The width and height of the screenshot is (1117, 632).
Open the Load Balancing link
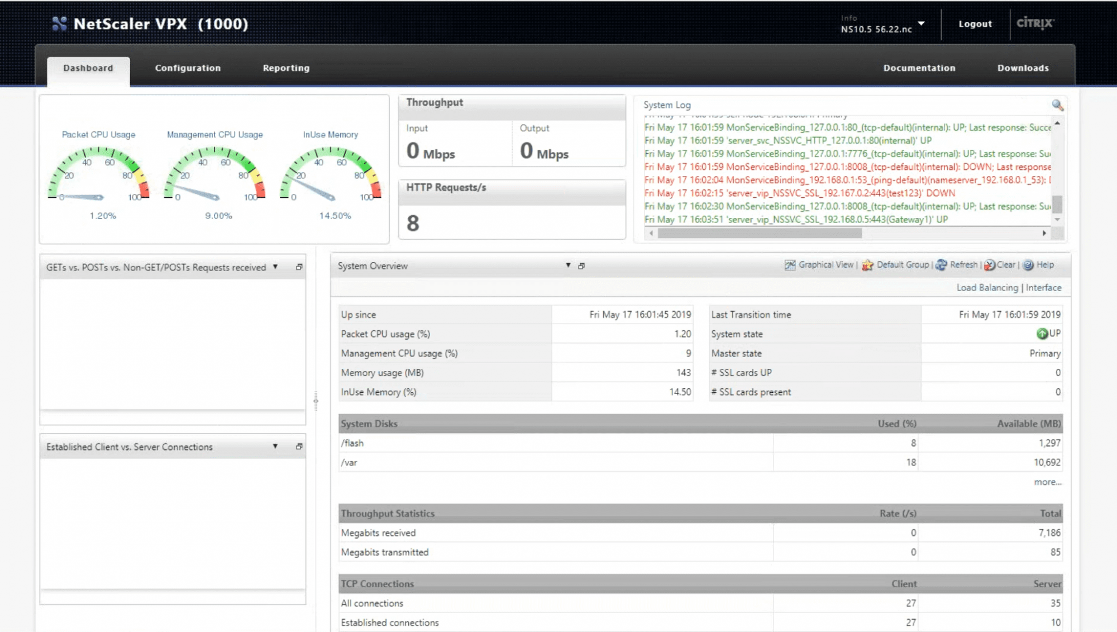987,288
